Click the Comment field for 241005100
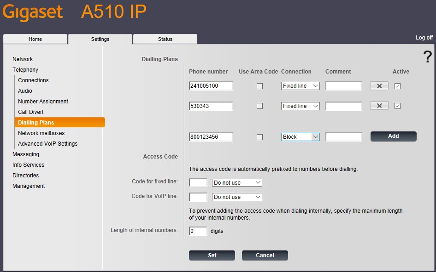Viewport: 436px width, 272px height. coord(344,86)
